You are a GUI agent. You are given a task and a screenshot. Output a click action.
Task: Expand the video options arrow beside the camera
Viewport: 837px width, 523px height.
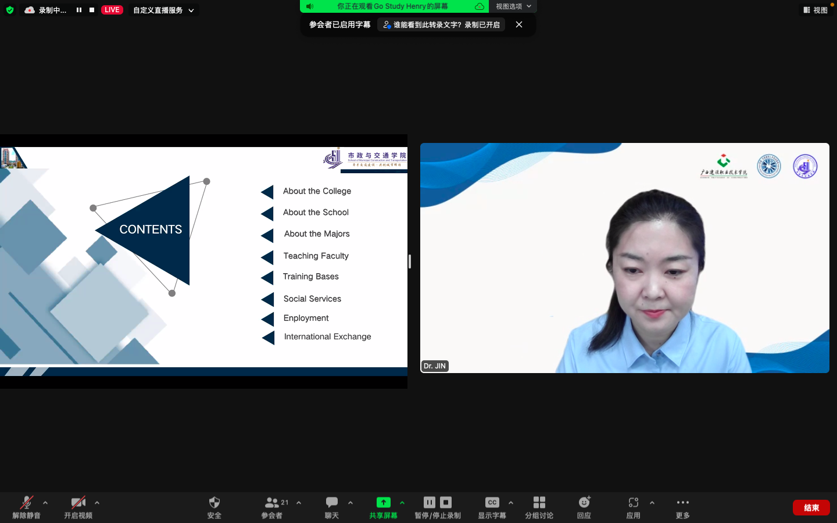coord(97,503)
